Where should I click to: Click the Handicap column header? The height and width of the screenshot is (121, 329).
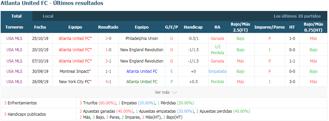pyautogui.click(x=193, y=27)
